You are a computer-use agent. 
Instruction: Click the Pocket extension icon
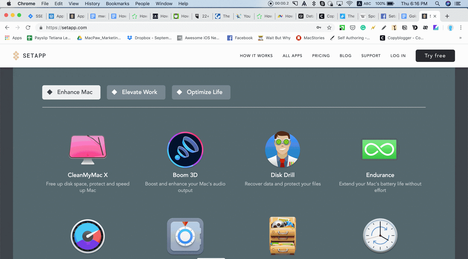click(352, 27)
